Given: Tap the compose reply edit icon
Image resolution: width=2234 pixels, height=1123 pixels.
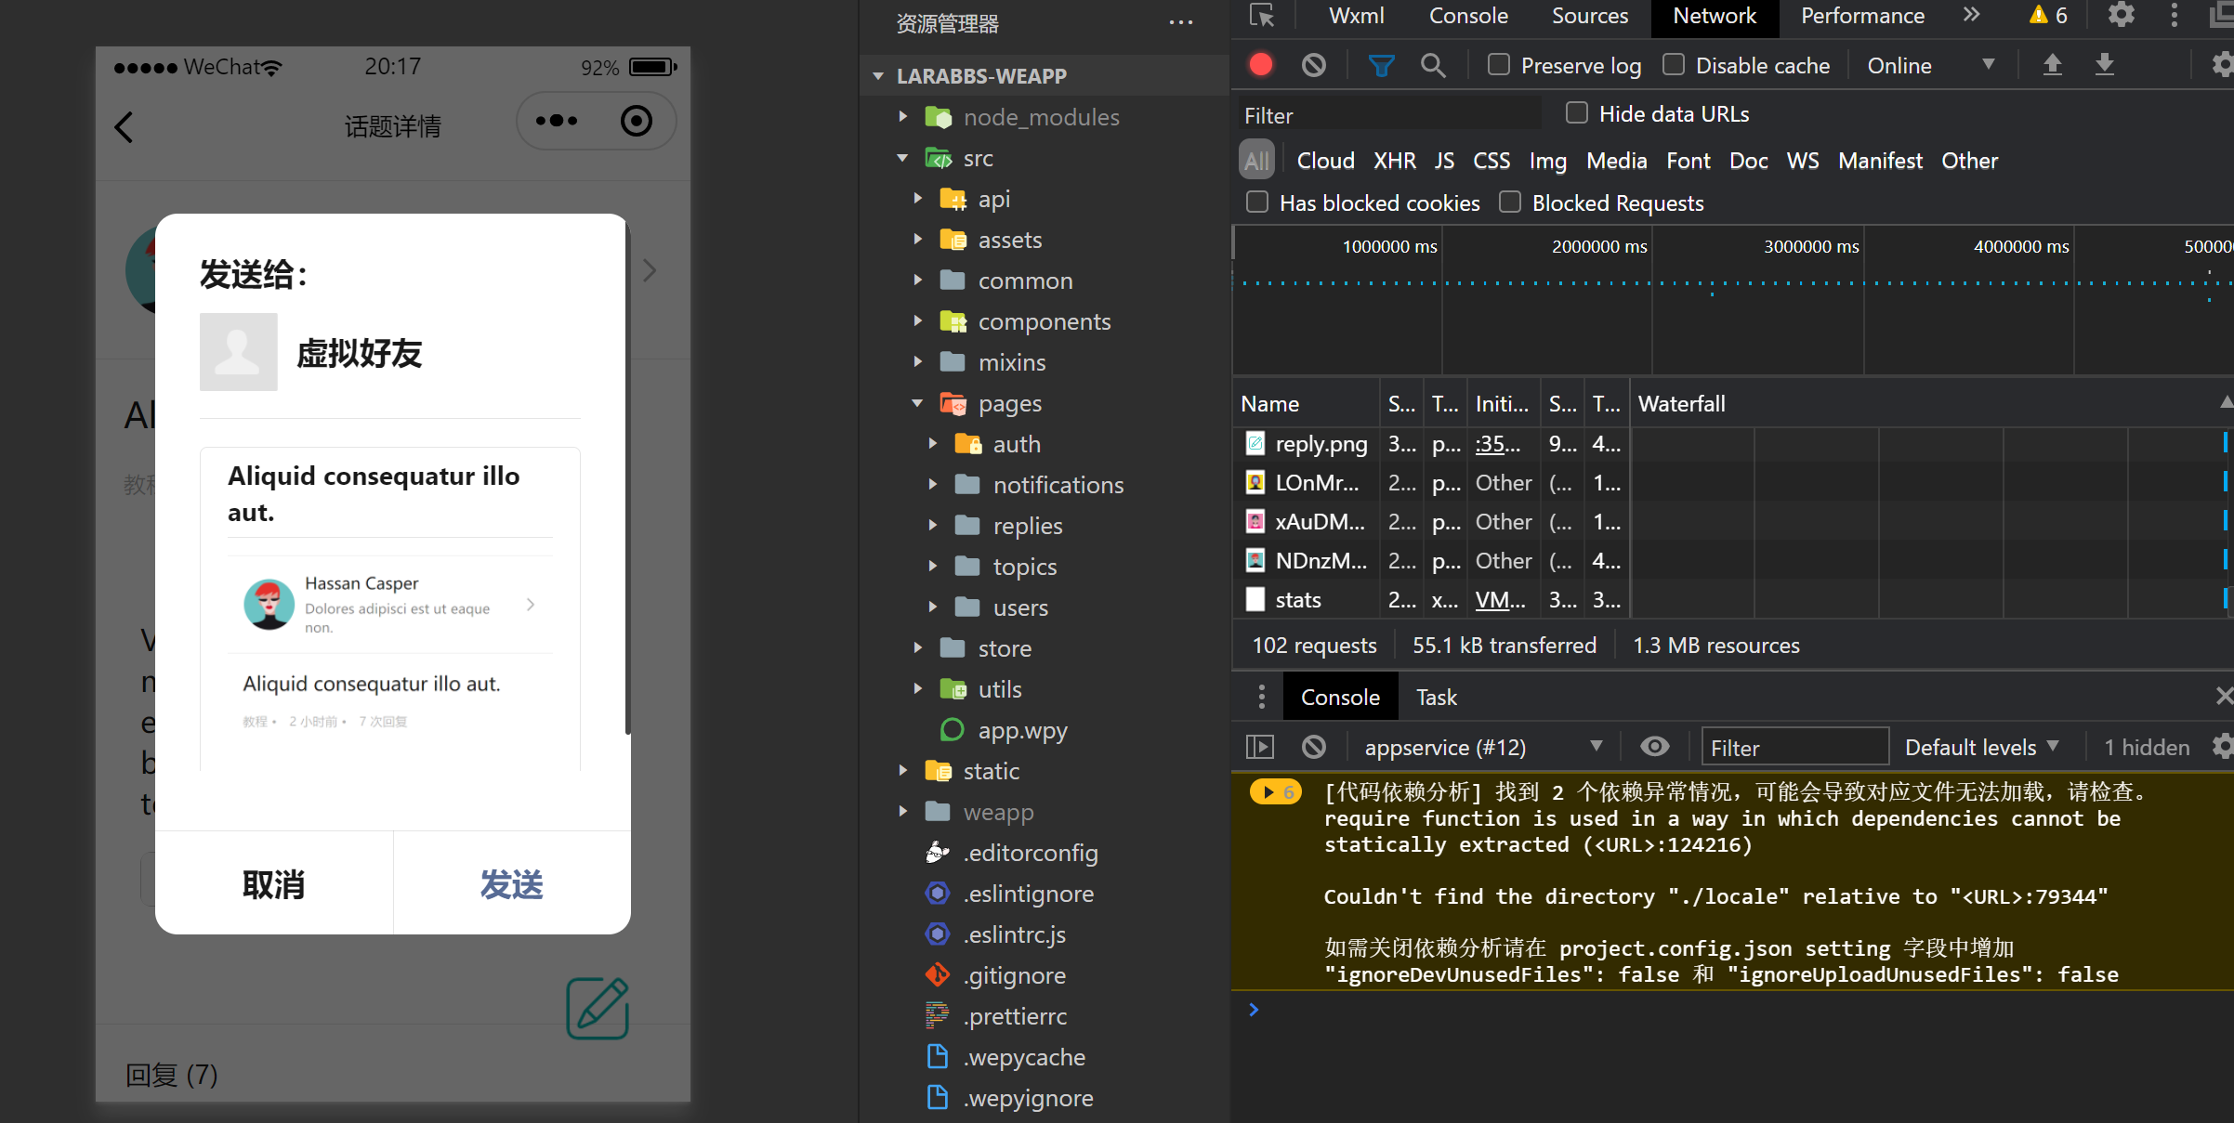Looking at the screenshot, I should 598,1008.
